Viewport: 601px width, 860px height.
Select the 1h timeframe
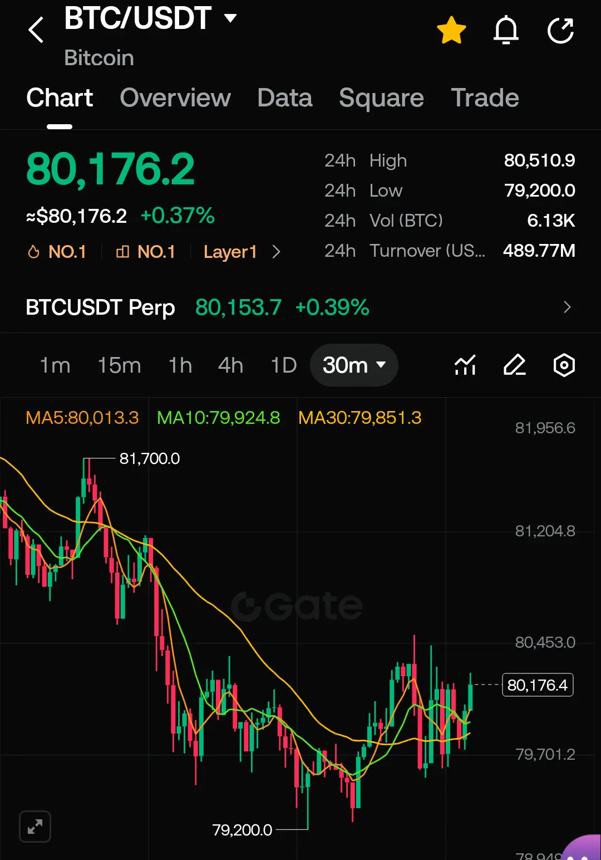point(180,365)
